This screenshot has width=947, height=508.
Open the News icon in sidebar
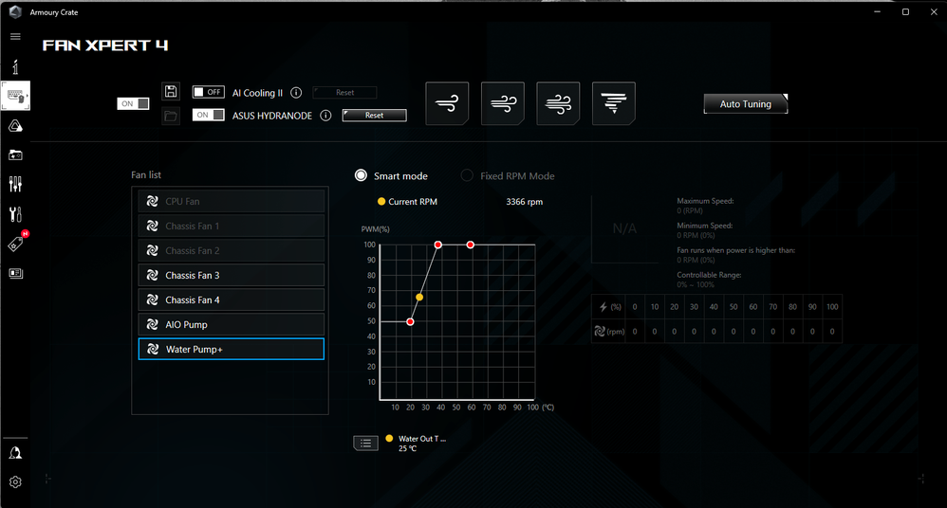(16, 273)
